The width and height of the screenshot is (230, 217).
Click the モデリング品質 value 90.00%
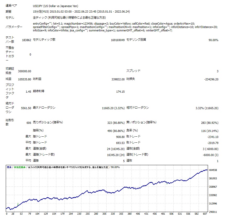tap(213, 40)
